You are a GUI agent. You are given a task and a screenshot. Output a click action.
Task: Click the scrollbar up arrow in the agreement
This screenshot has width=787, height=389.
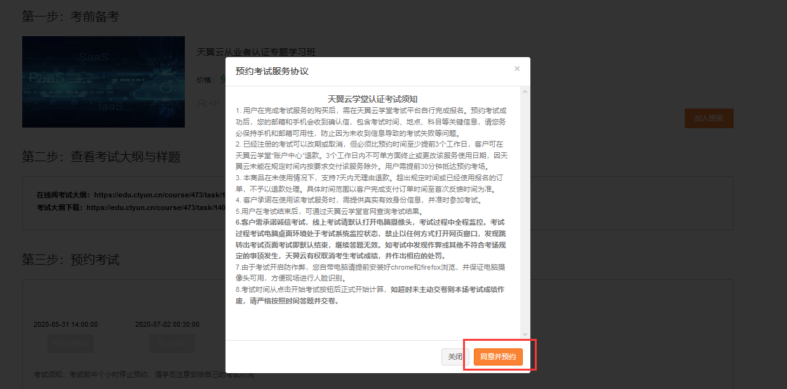click(525, 92)
